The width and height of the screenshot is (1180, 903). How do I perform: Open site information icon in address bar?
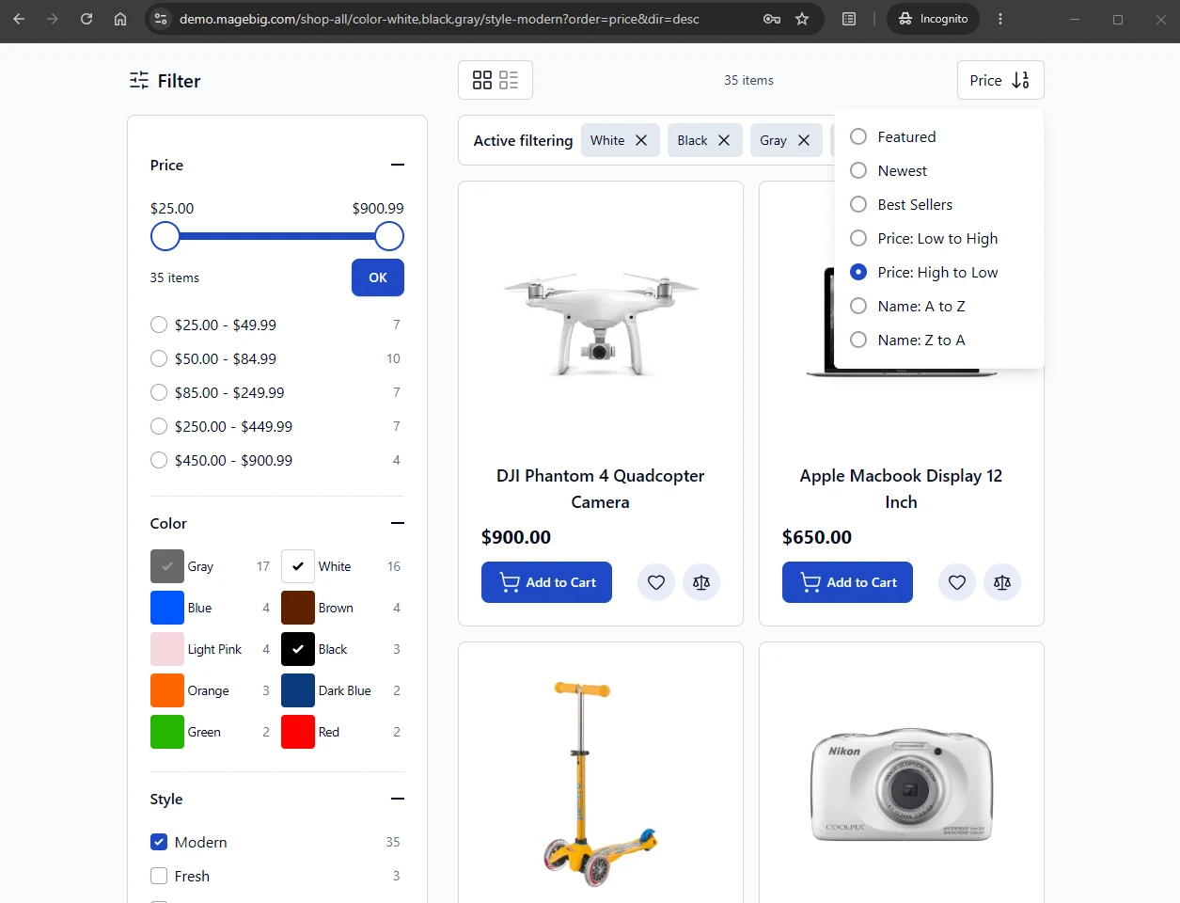[x=161, y=19]
